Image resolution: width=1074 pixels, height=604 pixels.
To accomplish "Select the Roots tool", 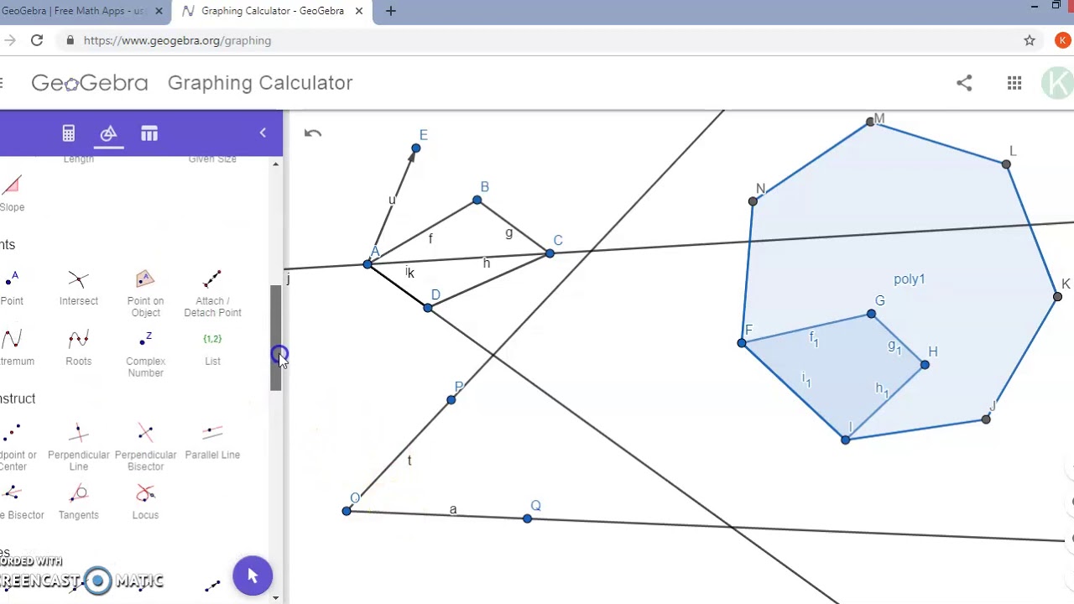I will [78, 347].
